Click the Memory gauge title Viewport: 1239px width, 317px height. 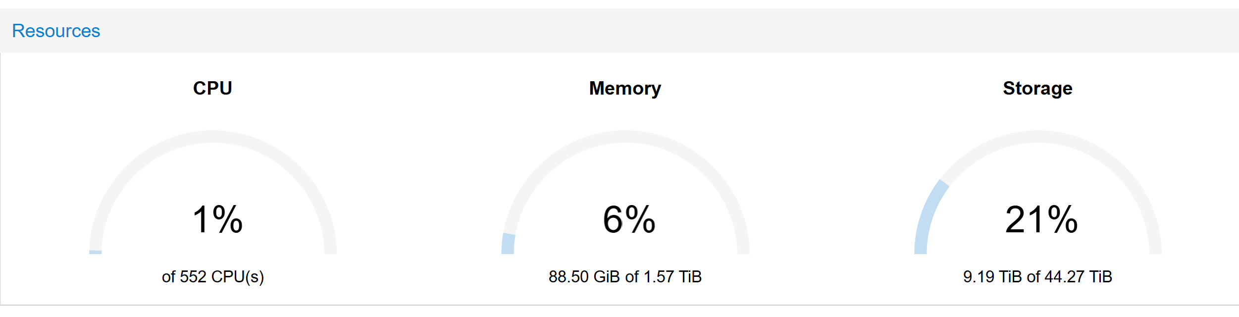pyautogui.click(x=625, y=88)
